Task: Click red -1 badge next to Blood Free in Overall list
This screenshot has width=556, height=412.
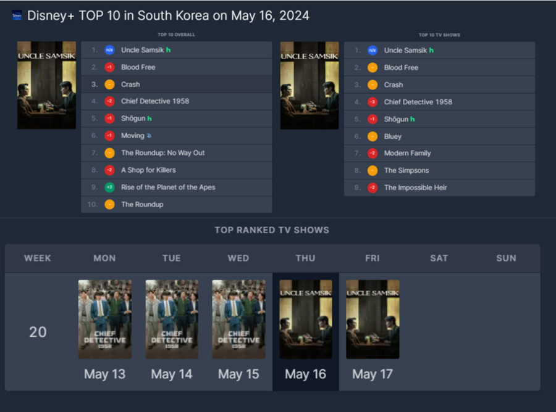Action: pyautogui.click(x=109, y=67)
